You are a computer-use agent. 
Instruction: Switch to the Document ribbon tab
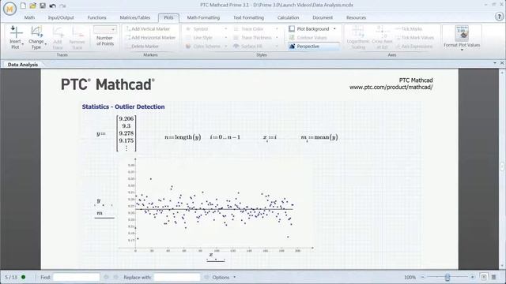click(x=323, y=17)
